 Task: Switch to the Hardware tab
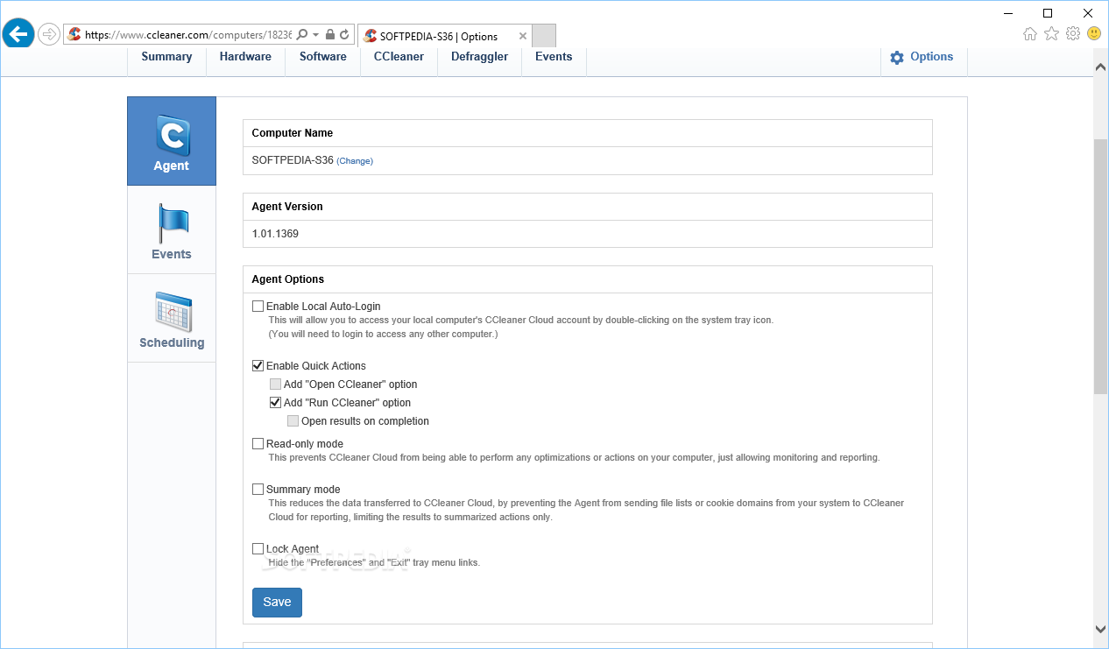[245, 57]
